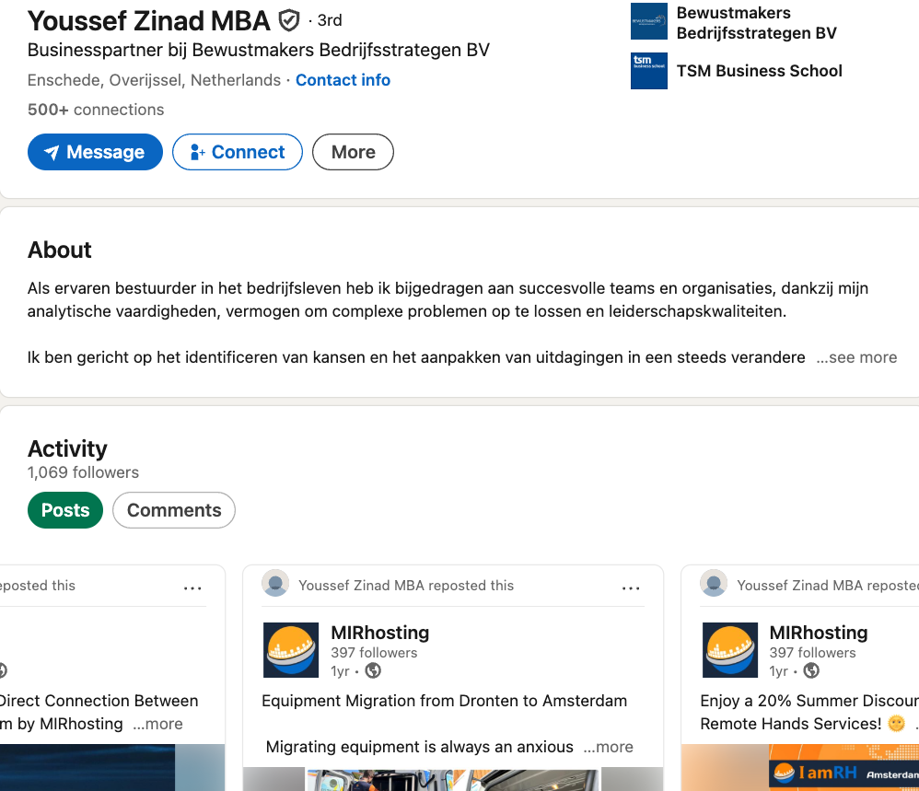Expand the Equipment Migration post text
Viewport: 919px width, 791px height.
click(608, 747)
